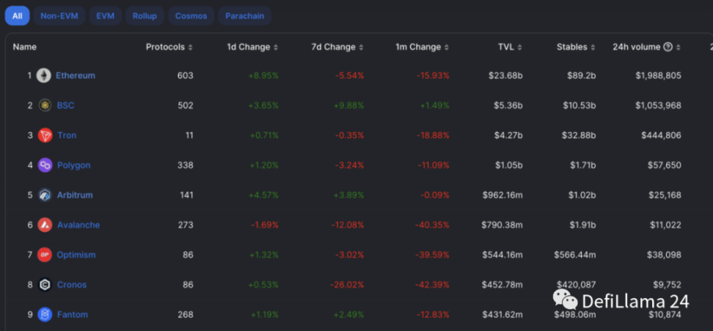This screenshot has width=713, height=331.
Task: Show the Parachain chains filter
Action: point(244,15)
